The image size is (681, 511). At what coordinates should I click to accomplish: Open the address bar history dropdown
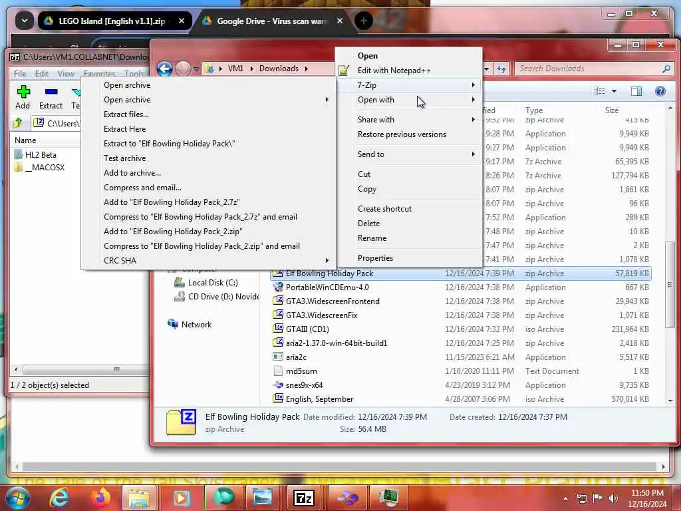point(487,69)
